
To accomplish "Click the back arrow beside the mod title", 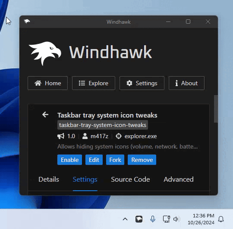I will pos(45,114).
